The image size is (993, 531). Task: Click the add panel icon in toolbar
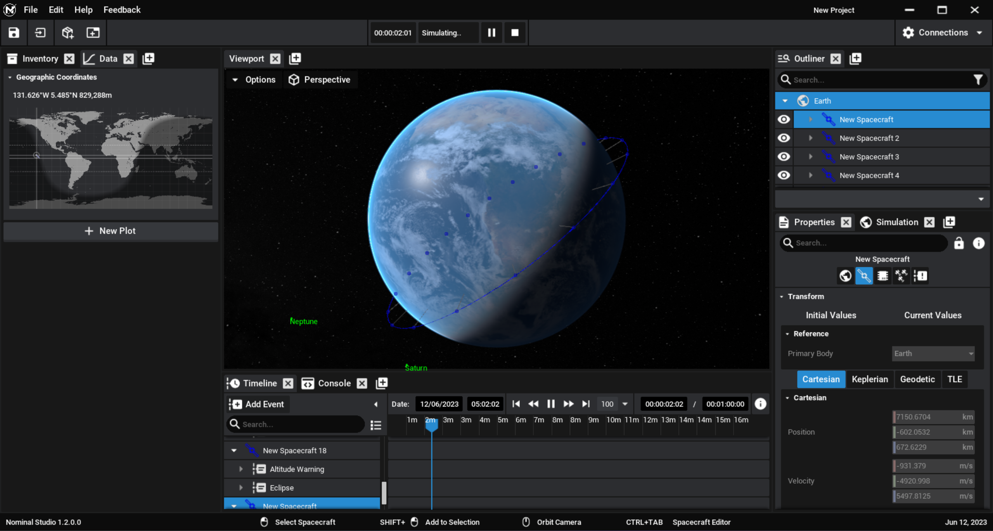pos(93,33)
